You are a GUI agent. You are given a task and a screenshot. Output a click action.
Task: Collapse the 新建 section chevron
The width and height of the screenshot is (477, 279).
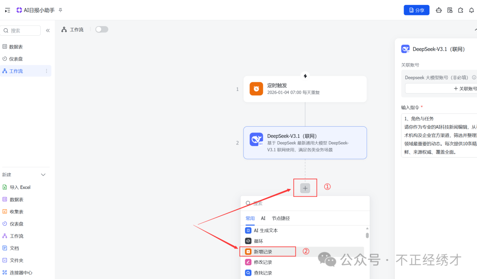43,175
